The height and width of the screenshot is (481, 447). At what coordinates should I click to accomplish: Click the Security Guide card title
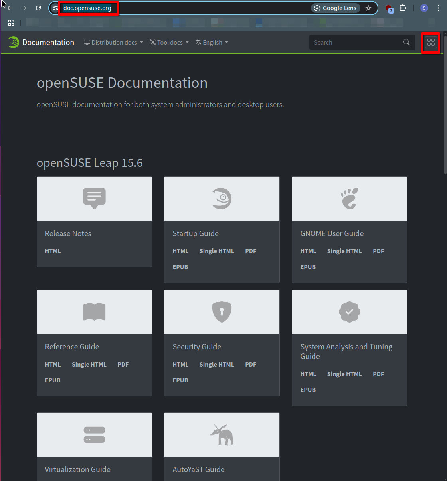(197, 347)
